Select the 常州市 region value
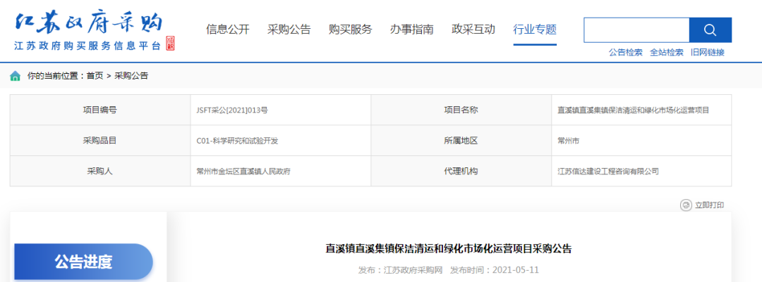Screen dimensions: 762x282 pyautogui.click(x=569, y=141)
